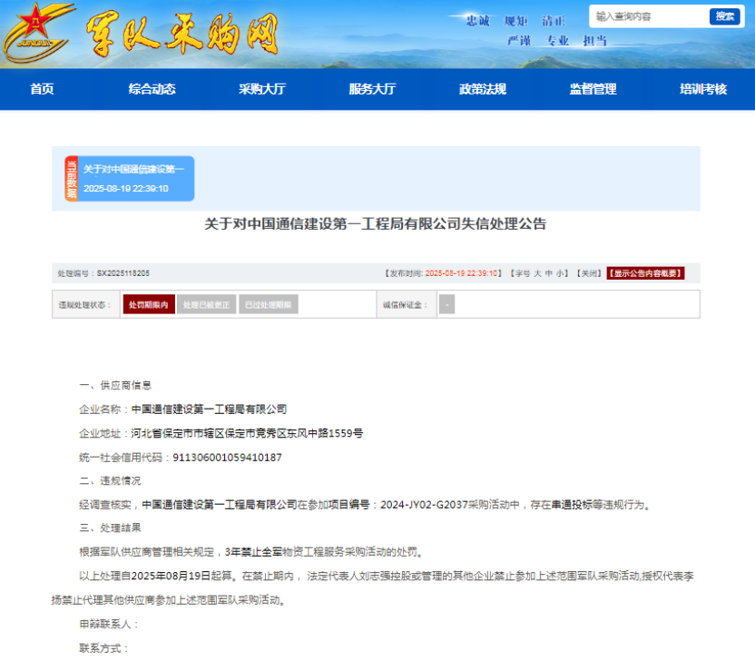Click the heading 一、供应商信息
The height and width of the screenshot is (661, 755).
point(115,385)
